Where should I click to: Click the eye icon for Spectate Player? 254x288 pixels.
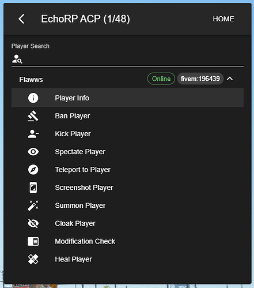(x=33, y=152)
